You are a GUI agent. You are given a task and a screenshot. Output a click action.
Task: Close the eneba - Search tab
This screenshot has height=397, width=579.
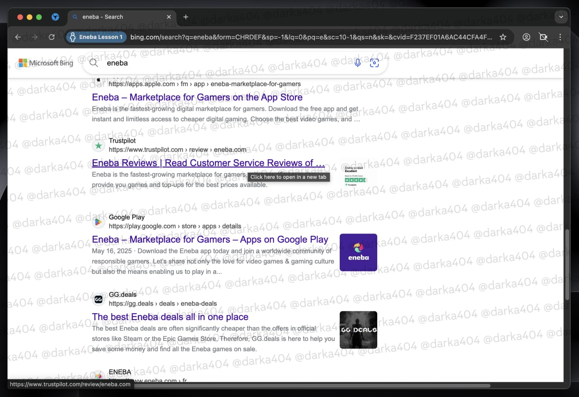[169, 17]
